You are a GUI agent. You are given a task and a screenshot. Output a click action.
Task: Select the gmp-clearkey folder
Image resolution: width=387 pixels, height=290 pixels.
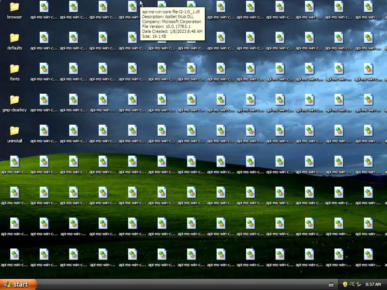[15, 103]
